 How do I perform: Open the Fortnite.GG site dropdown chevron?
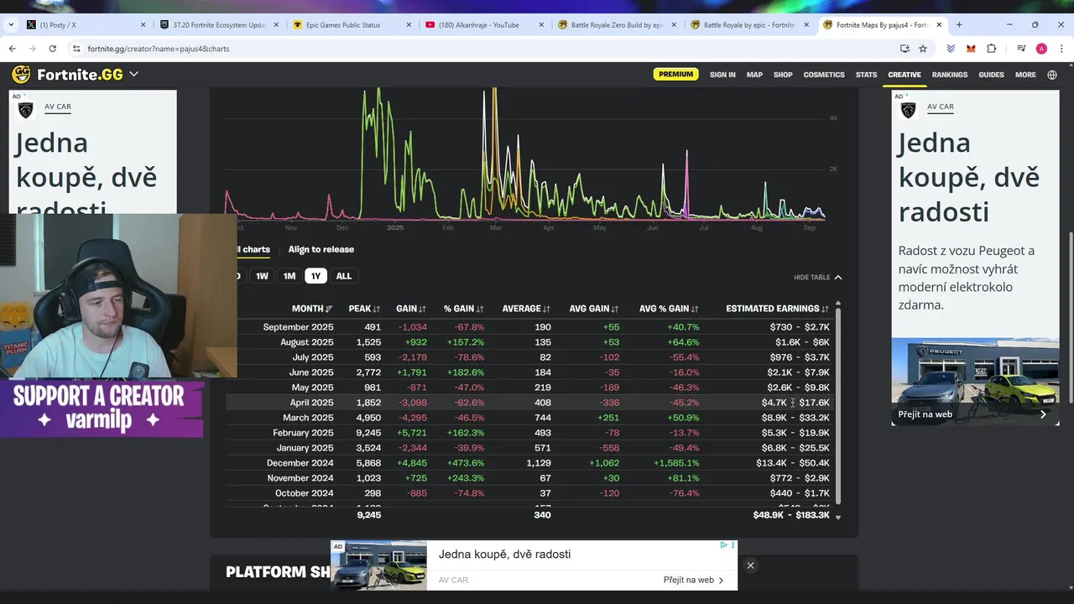(x=134, y=75)
